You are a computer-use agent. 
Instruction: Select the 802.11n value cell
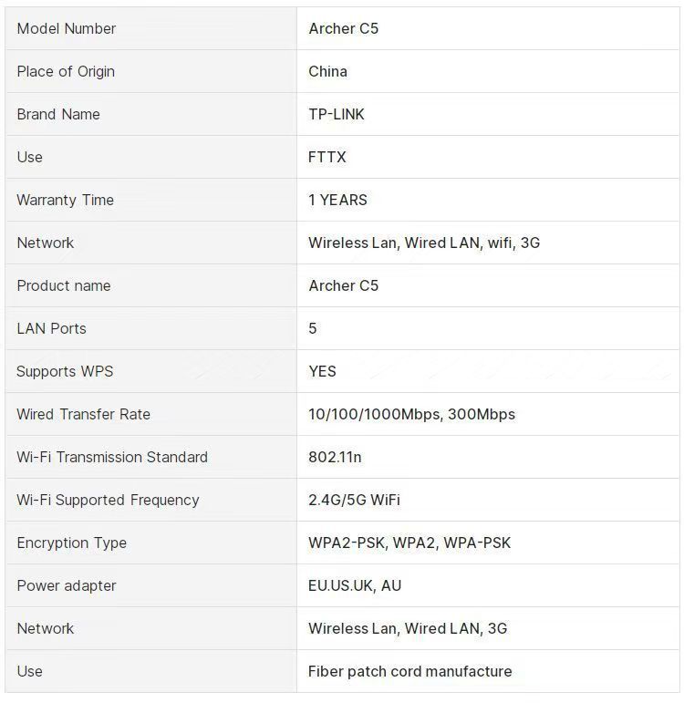[x=335, y=457]
